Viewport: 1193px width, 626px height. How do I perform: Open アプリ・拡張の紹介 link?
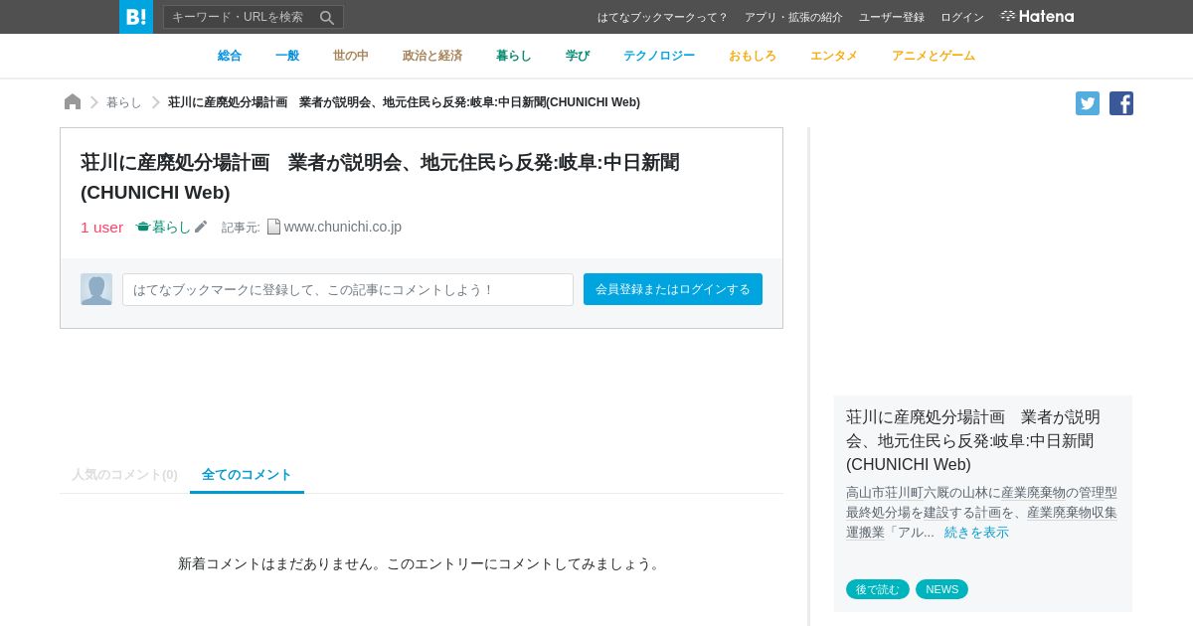pos(793,18)
